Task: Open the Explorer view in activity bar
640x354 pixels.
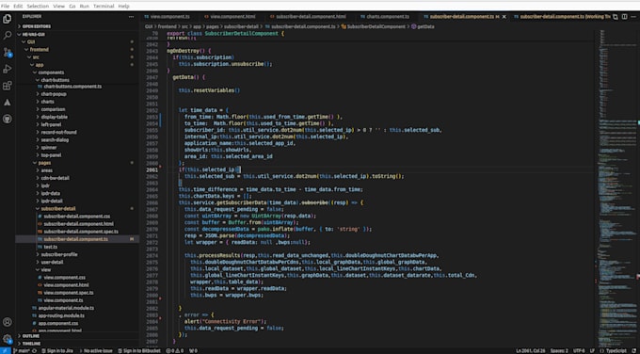Action: point(7,19)
